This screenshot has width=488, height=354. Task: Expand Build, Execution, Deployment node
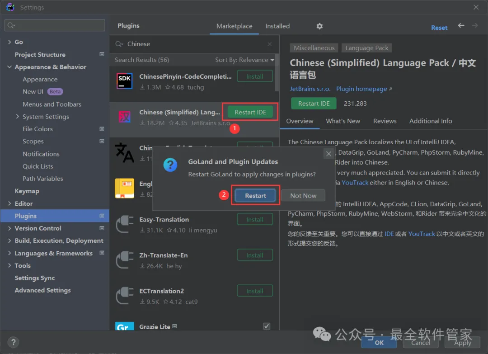coord(9,241)
